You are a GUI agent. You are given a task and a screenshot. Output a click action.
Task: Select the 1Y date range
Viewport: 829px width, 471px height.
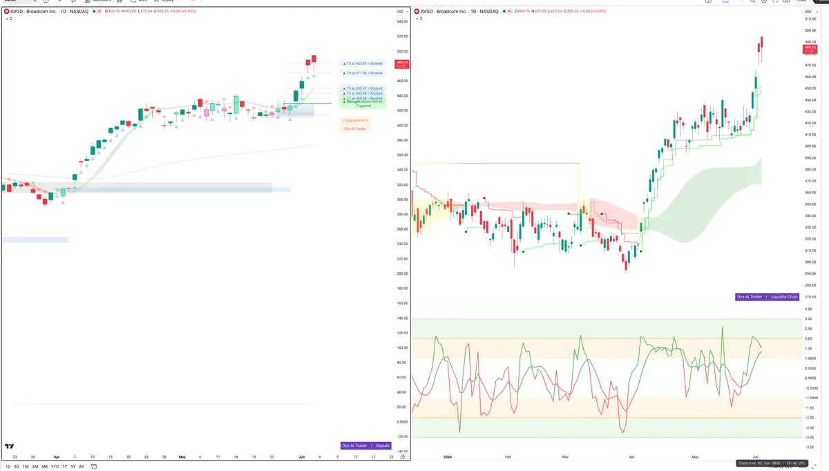click(64, 467)
